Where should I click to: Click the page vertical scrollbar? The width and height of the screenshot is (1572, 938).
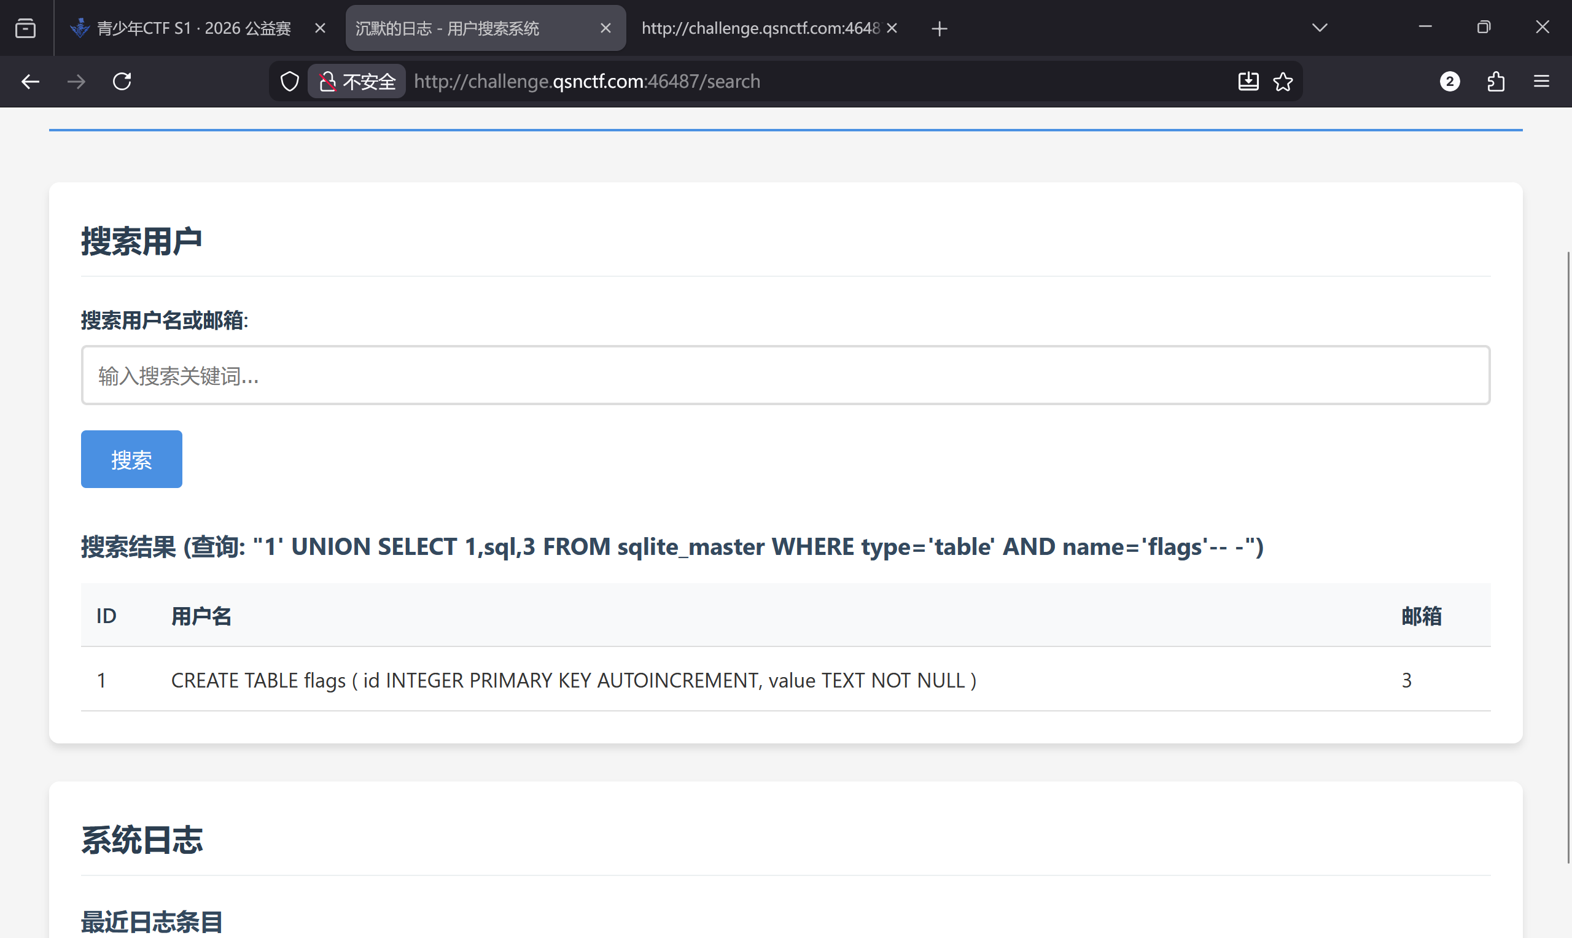tap(1568, 556)
